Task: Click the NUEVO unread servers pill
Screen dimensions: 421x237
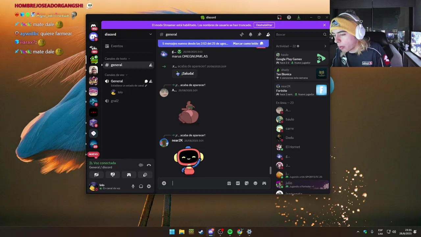Action: point(93,154)
